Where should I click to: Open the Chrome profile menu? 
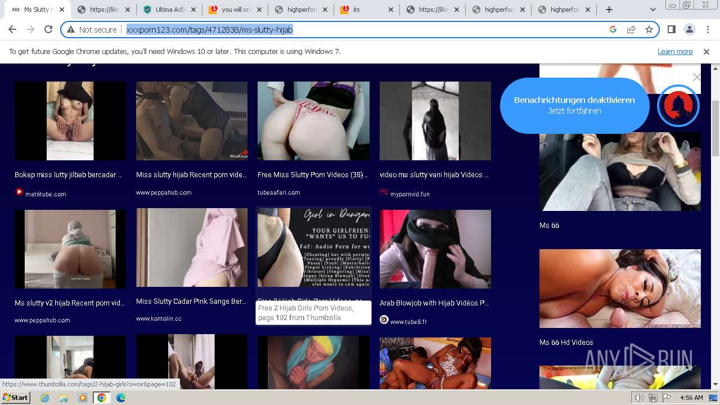pyautogui.click(x=689, y=30)
